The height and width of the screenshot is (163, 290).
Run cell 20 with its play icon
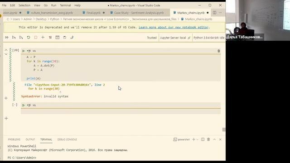pos(24,51)
